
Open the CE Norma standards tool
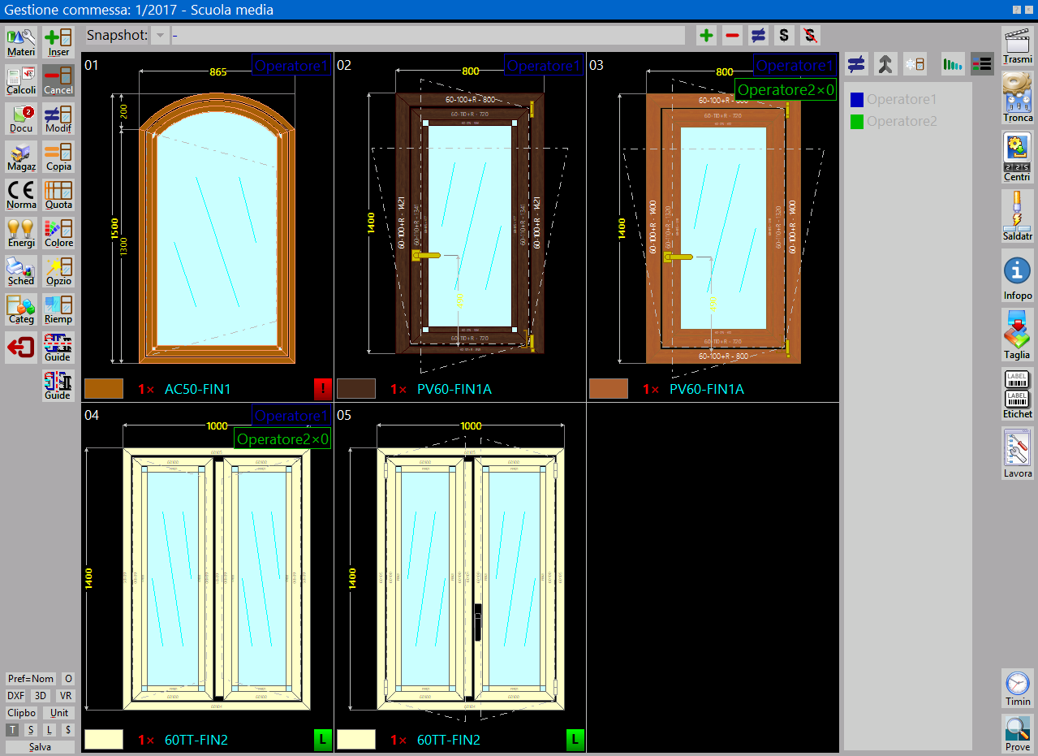(x=21, y=195)
